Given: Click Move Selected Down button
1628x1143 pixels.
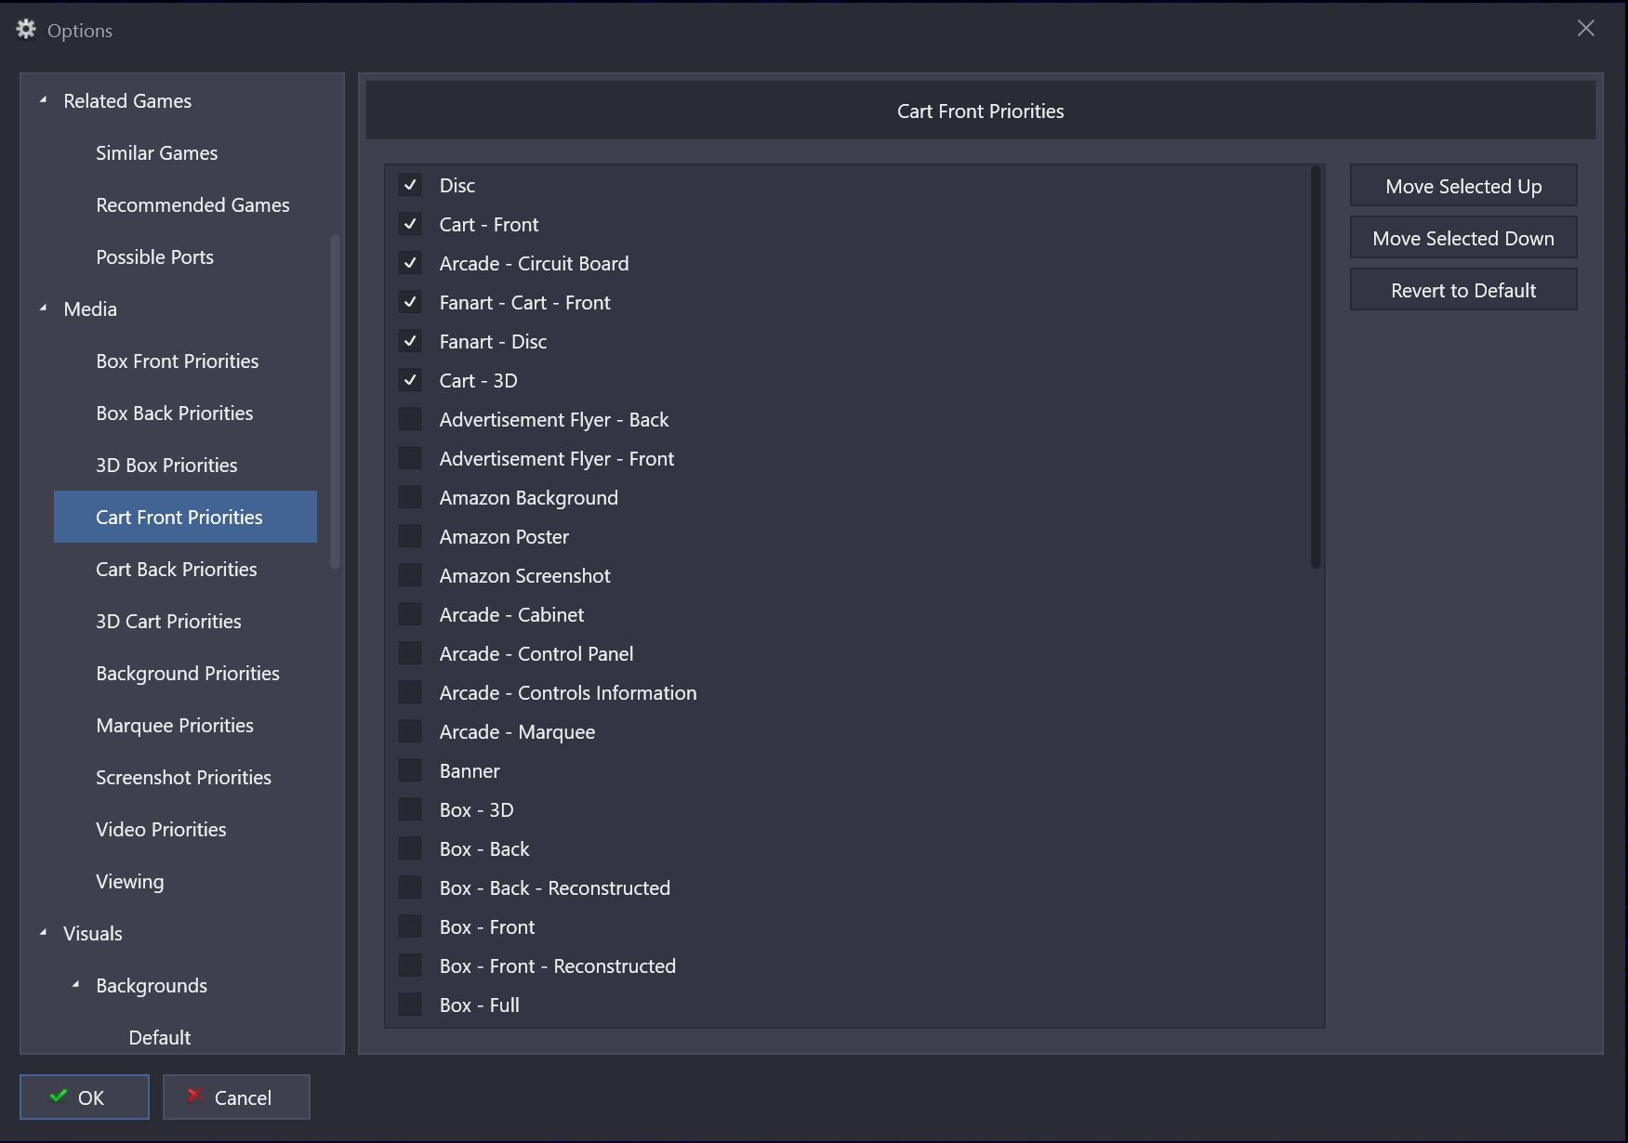Looking at the screenshot, I should [1463, 238].
